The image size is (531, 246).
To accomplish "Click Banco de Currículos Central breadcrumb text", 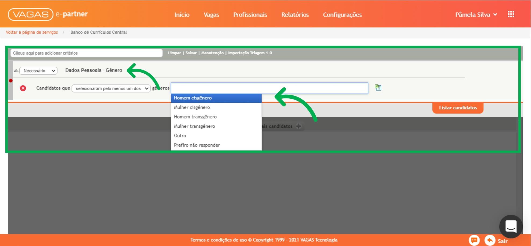I will pyautogui.click(x=99, y=32).
